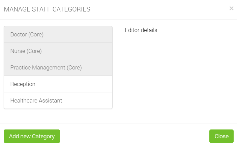Dismiss the modal via the top-right X
This screenshot has width=237, height=147.
point(231,8)
